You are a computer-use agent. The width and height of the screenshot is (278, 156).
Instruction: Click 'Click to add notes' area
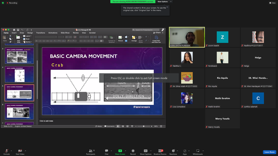point(102,121)
